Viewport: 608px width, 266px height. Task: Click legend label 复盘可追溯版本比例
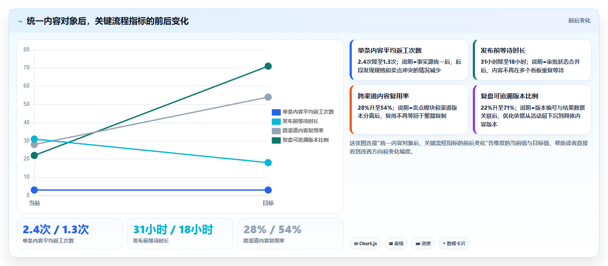pyautogui.click(x=306, y=140)
